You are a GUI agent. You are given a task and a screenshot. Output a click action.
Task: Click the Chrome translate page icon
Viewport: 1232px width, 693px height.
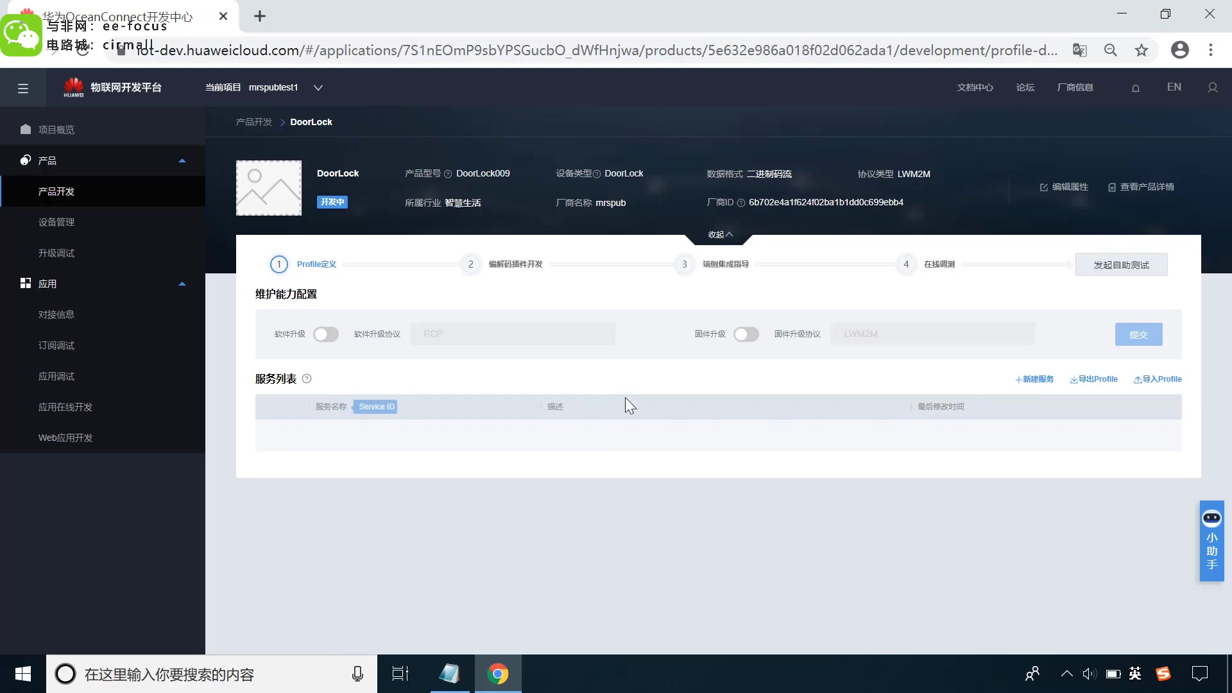[1080, 50]
